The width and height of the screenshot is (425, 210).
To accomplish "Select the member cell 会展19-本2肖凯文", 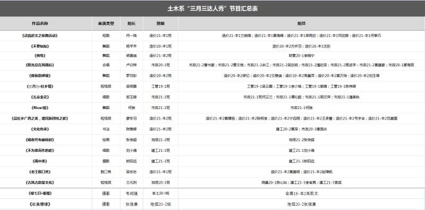I will click(301, 193).
